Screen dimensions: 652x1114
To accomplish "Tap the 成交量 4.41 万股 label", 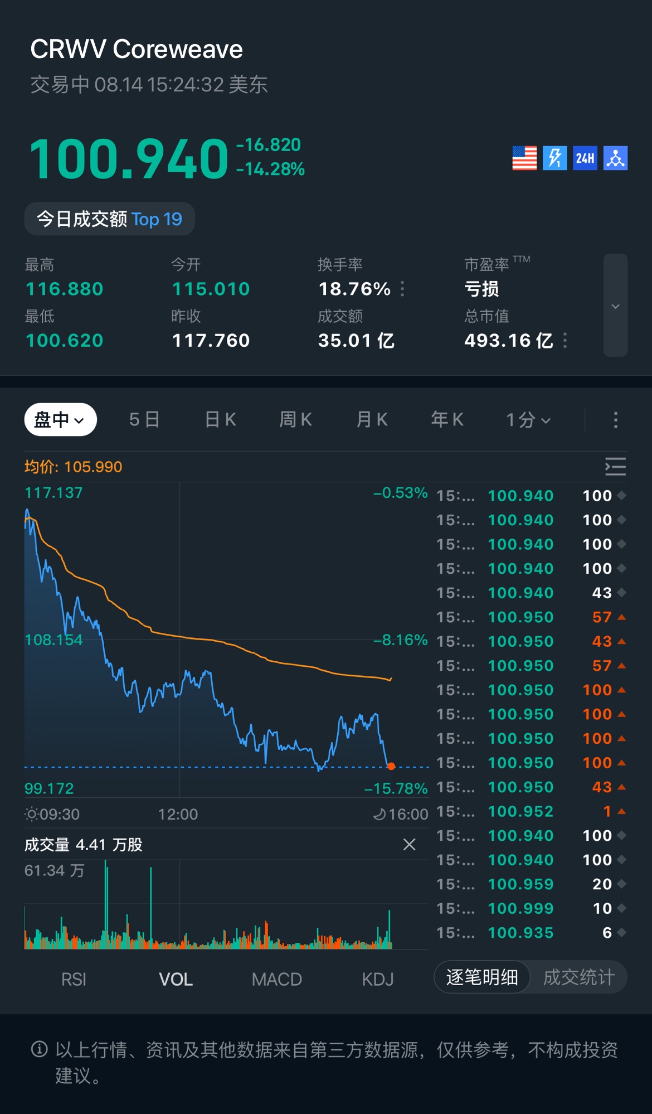I will pyautogui.click(x=84, y=845).
